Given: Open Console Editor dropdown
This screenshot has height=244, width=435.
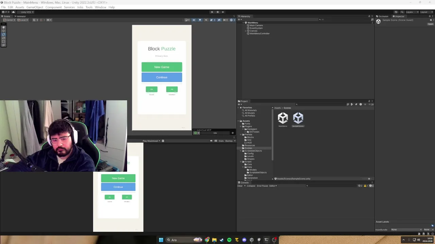Looking at the screenshot, I should (x=273, y=186).
